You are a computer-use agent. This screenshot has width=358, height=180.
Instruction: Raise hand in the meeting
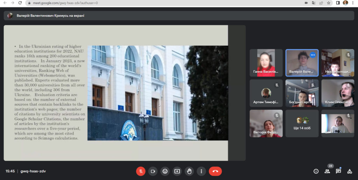click(189, 171)
